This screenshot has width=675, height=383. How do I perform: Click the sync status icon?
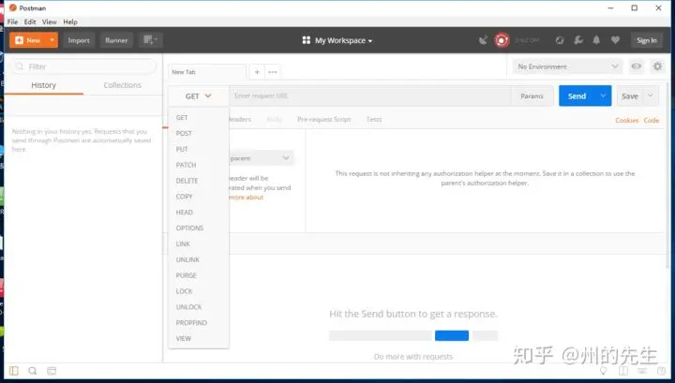tap(559, 40)
